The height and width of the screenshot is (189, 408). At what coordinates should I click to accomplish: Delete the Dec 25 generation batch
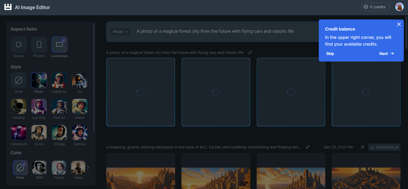[362, 147]
